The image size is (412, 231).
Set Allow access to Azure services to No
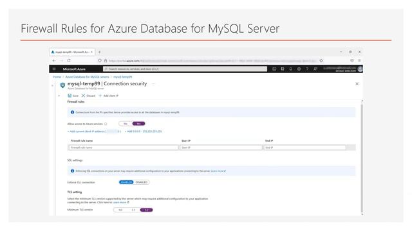126,124
